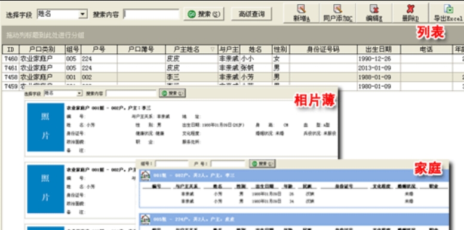This screenshot has width=464, height=230.
Task: Click the 组号 column header
Action: 73,50
